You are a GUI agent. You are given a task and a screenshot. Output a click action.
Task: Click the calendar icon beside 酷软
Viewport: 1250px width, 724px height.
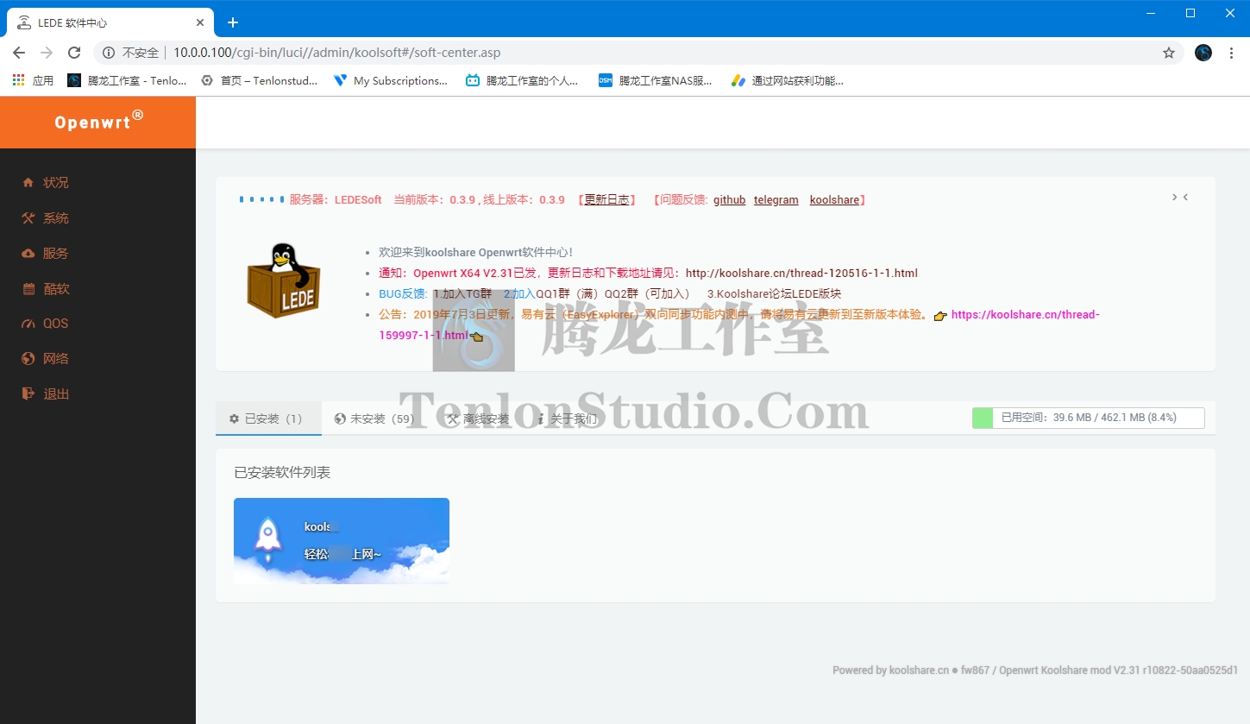(x=28, y=289)
